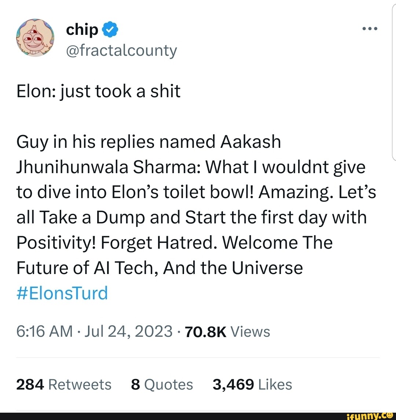View the 284 Retweets list

[63, 384]
